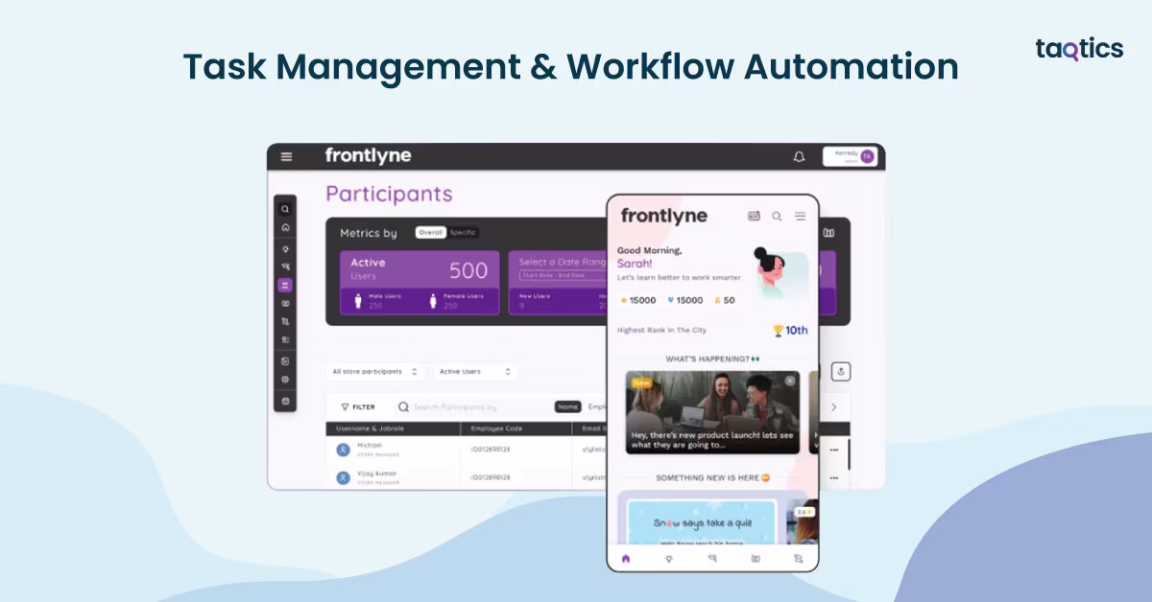This screenshot has height=602, width=1152.
Task: Select the highlighted purple participants sidebar icon
Action: (x=285, y=286)
